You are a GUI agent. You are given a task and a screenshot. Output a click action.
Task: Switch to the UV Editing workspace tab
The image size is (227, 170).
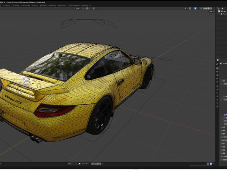16,6
